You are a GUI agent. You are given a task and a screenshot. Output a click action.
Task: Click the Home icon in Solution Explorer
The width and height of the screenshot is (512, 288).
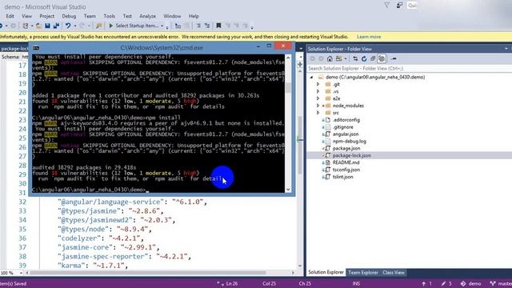(330, 58)
